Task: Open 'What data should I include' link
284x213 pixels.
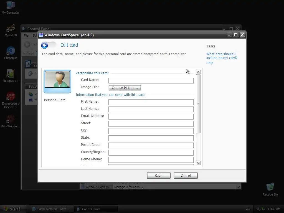Action: pos(222,56)
